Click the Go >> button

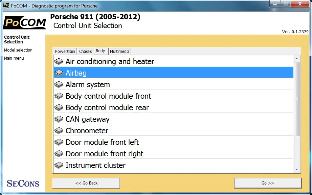click(x=268, y=183)
